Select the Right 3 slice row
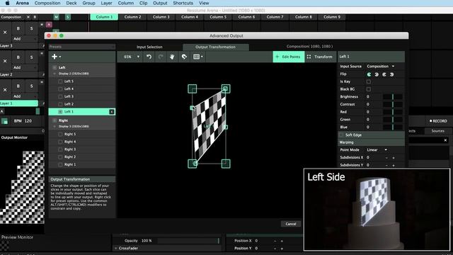Viewport: 453px width, 255px height. pos(82,149)
